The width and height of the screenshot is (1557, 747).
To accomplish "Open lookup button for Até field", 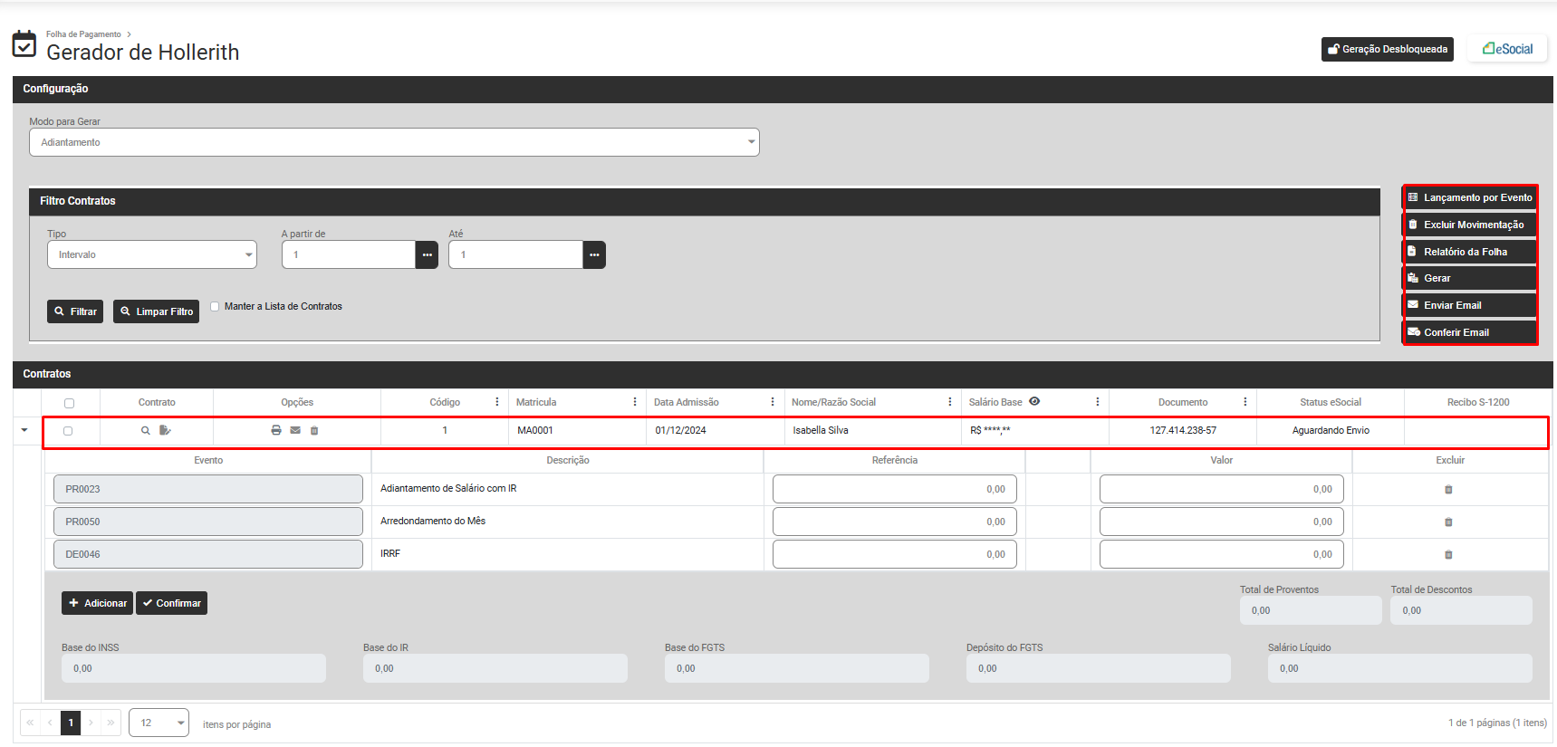I will 594,255.
